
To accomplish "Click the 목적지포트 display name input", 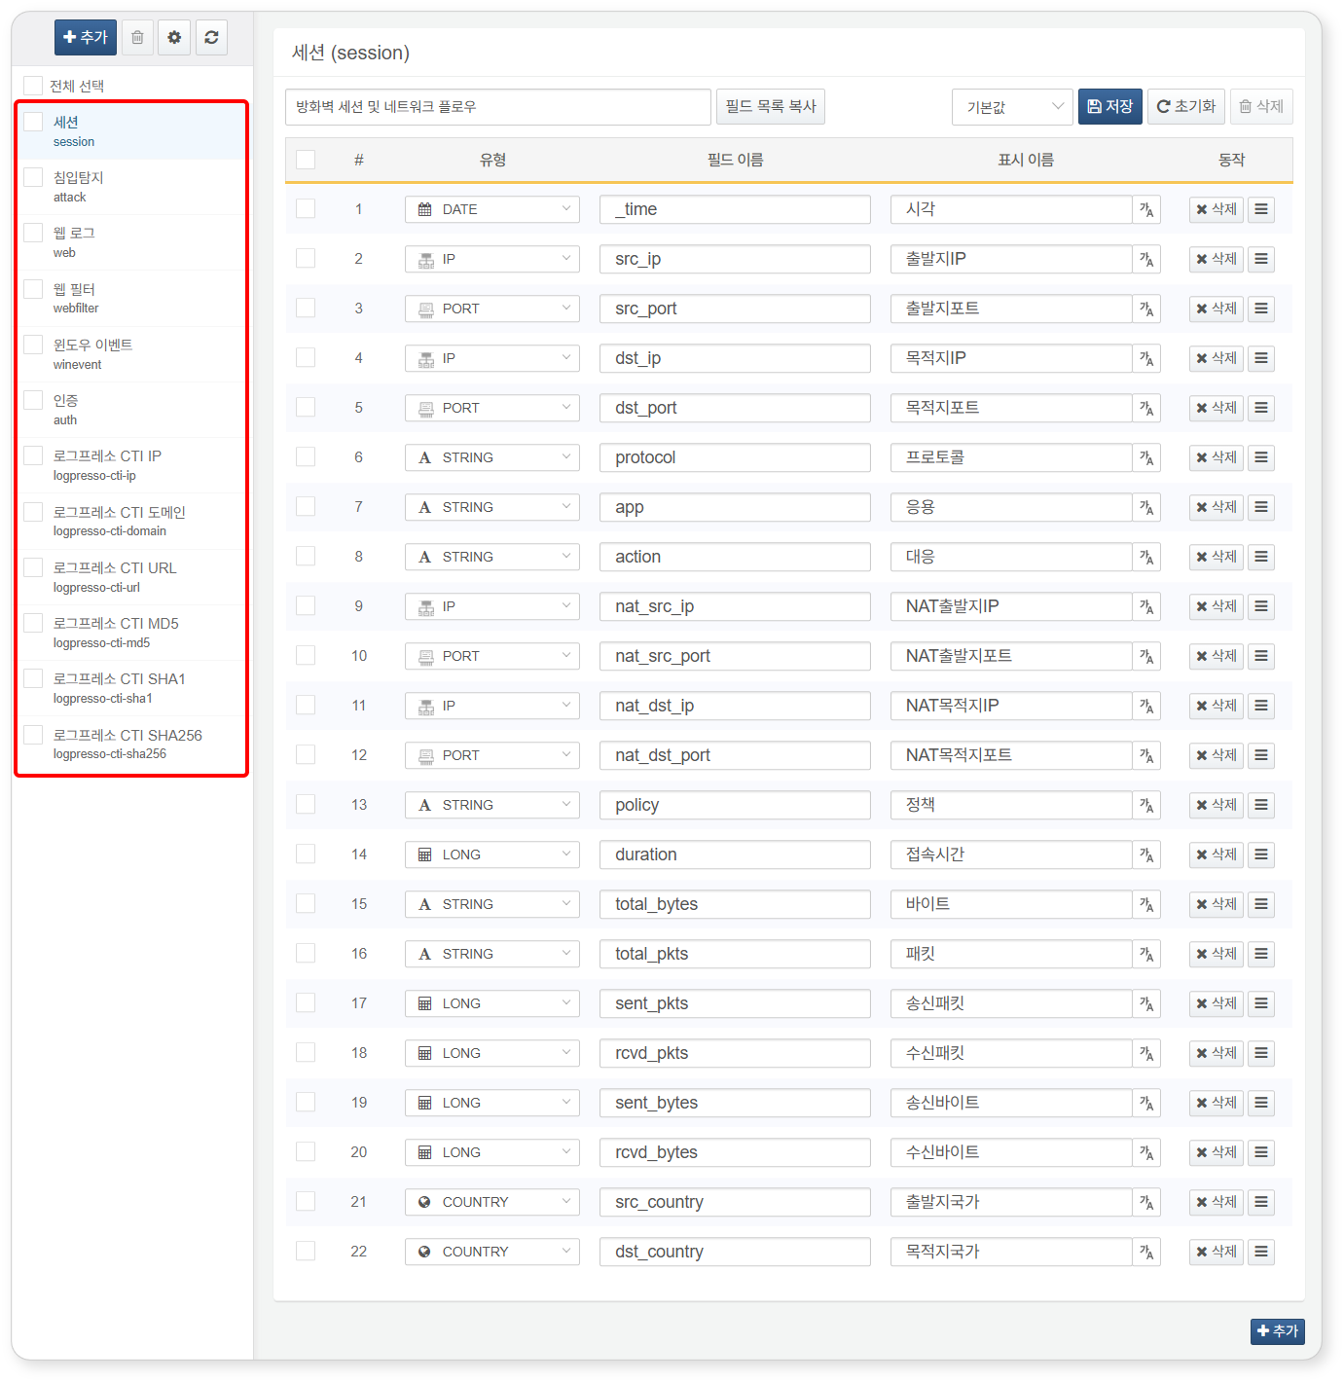I will coord(1011,408).
